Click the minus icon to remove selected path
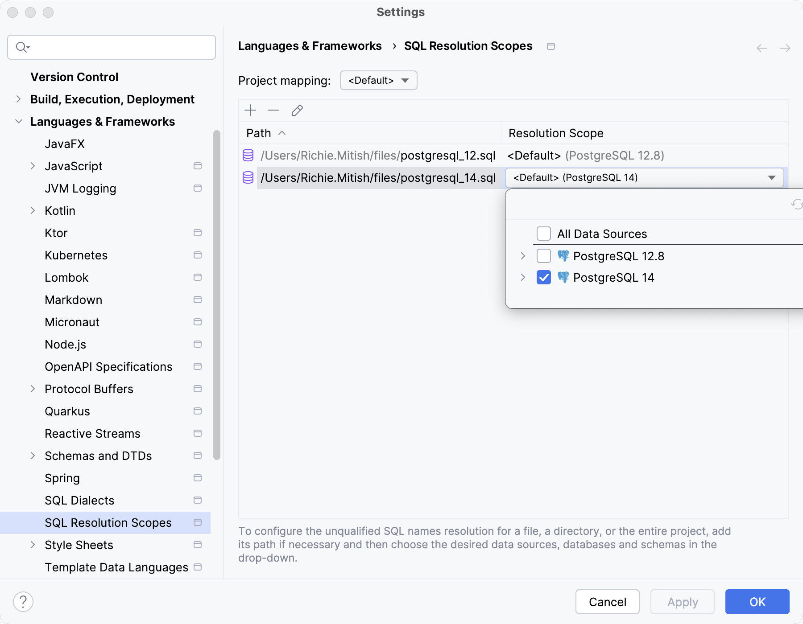The height and width of the screenshot is (624, 803). coord(273,110)
